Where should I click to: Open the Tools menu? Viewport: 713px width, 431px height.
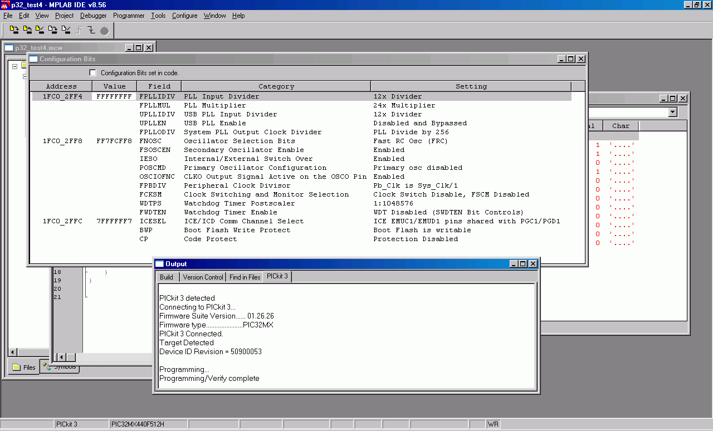pos(158,16)
